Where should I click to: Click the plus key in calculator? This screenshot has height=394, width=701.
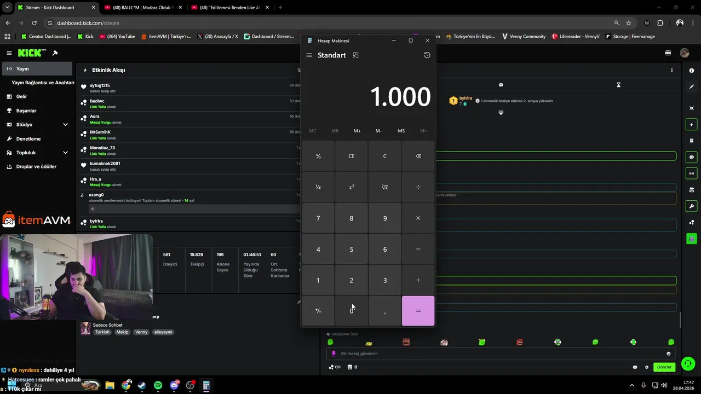pos(418,280)
